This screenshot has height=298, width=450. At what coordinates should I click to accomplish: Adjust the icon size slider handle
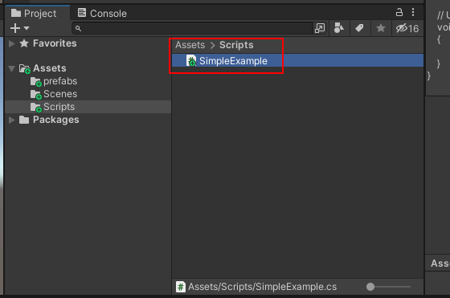370,287
